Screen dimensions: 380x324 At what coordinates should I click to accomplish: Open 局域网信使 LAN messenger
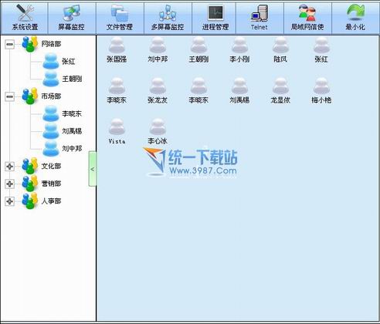pos(307,18)
